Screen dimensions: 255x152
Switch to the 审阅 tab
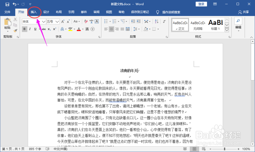click(96, 12)
